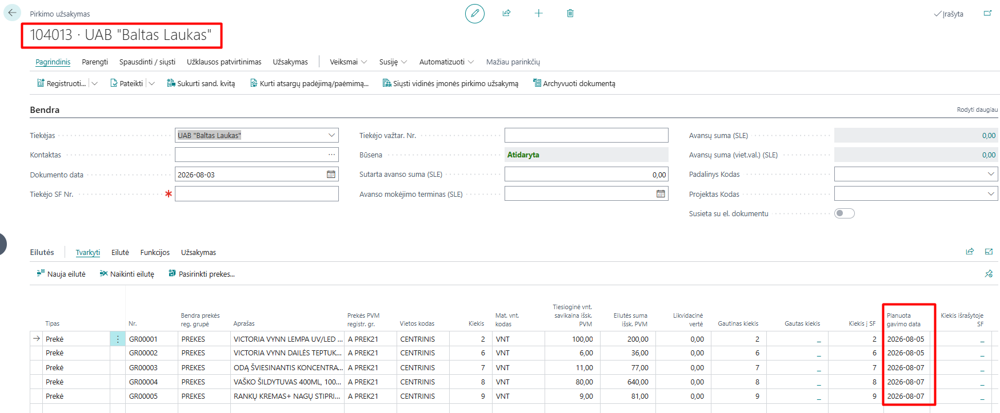The height and width of the screenshot is (413, 1000).
Task: Click the Įrašyta saved indicator
Action: [x=949, y=14]
